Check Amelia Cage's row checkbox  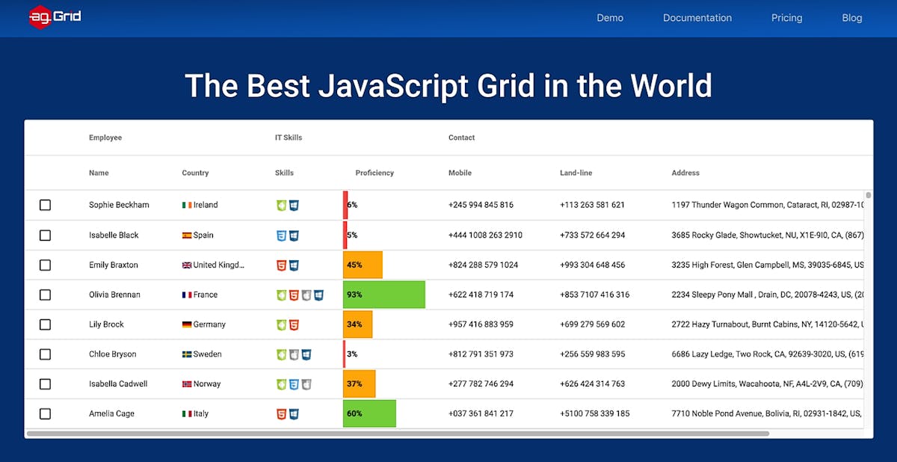[45, 413]
